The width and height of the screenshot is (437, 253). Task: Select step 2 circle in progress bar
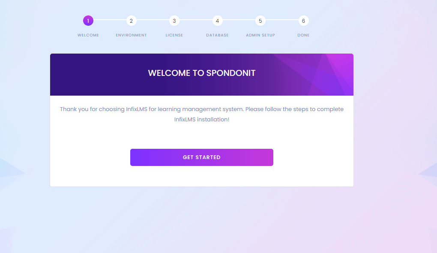coord(131,21)
